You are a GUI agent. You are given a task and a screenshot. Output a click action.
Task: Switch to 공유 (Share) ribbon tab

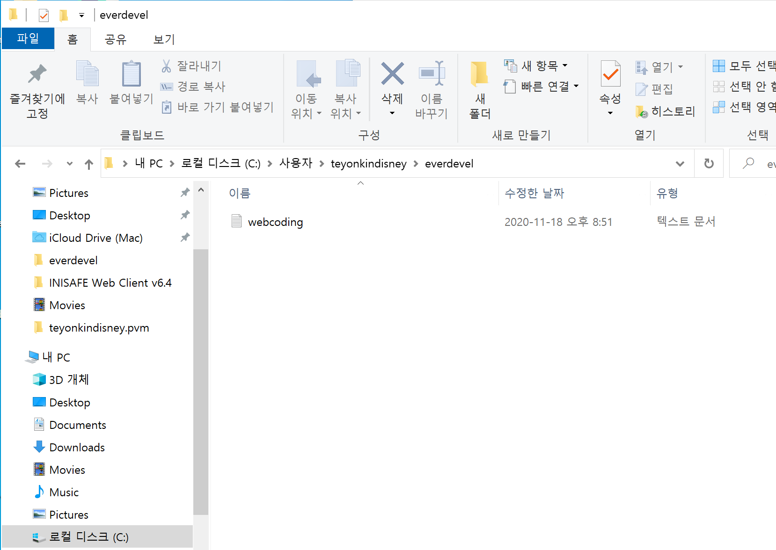116,39
